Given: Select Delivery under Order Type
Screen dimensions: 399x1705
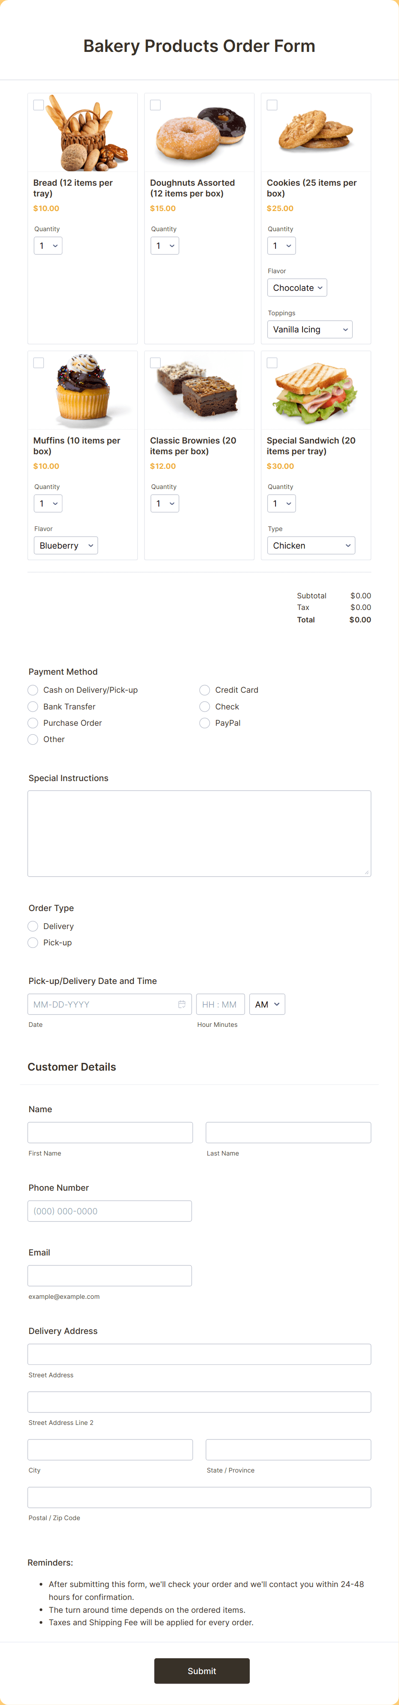Looking at the screenshot, I should click(x=33, y=926).
